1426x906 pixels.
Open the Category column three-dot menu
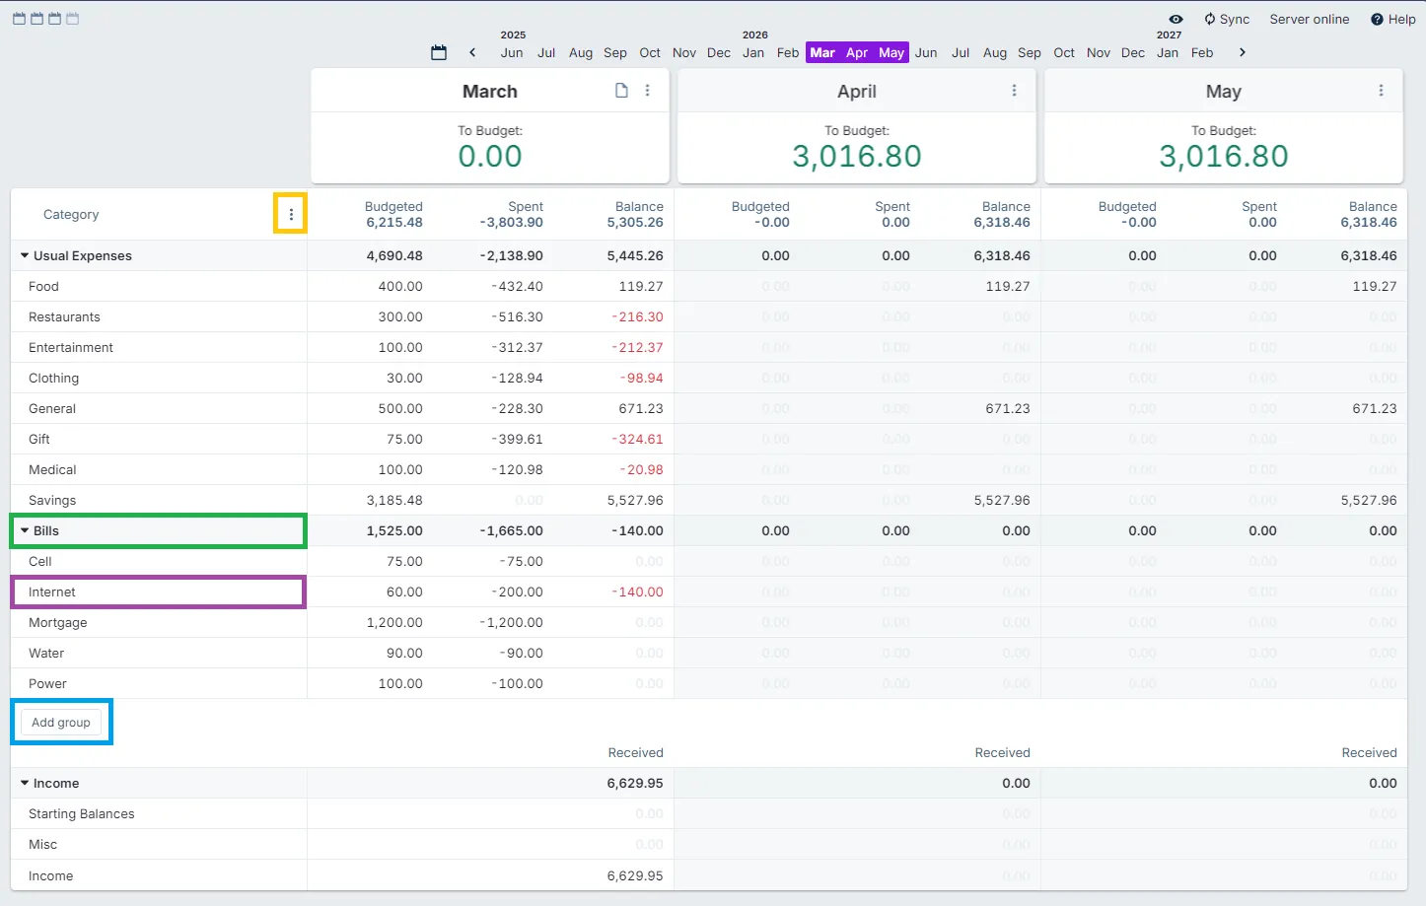[x=291, y=214]
